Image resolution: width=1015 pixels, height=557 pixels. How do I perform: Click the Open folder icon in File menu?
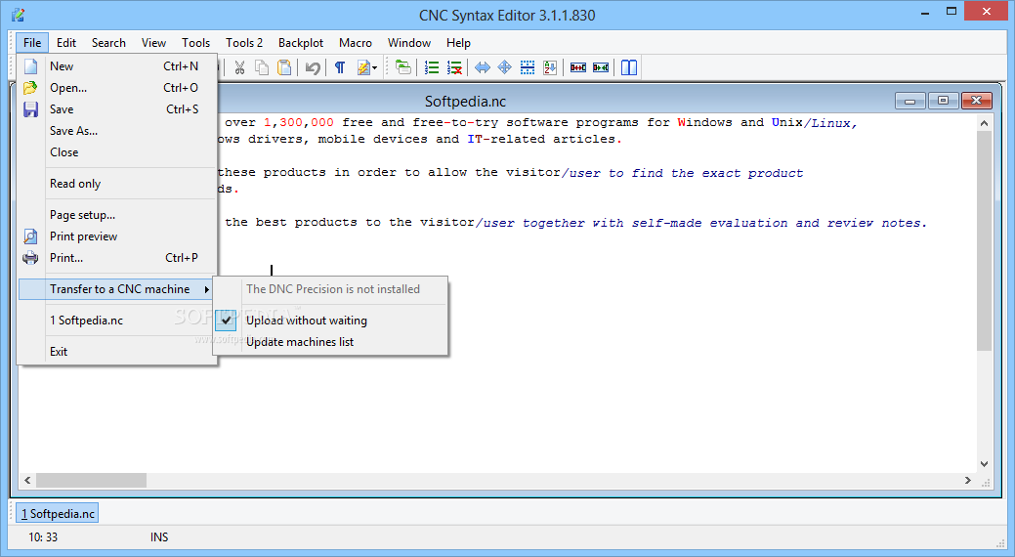click(x=30, y=87)
